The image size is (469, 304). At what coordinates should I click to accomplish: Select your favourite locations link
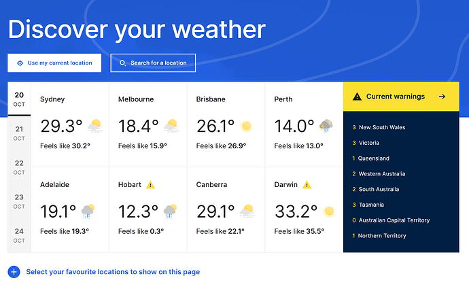[113, 272]
